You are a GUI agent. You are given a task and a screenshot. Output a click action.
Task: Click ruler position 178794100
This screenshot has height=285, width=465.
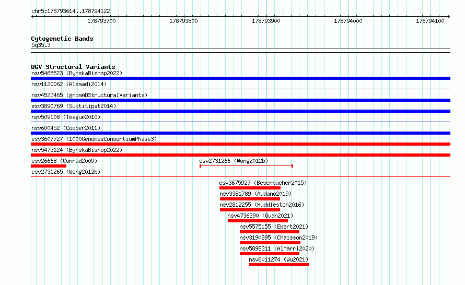[x=431, y=21]
